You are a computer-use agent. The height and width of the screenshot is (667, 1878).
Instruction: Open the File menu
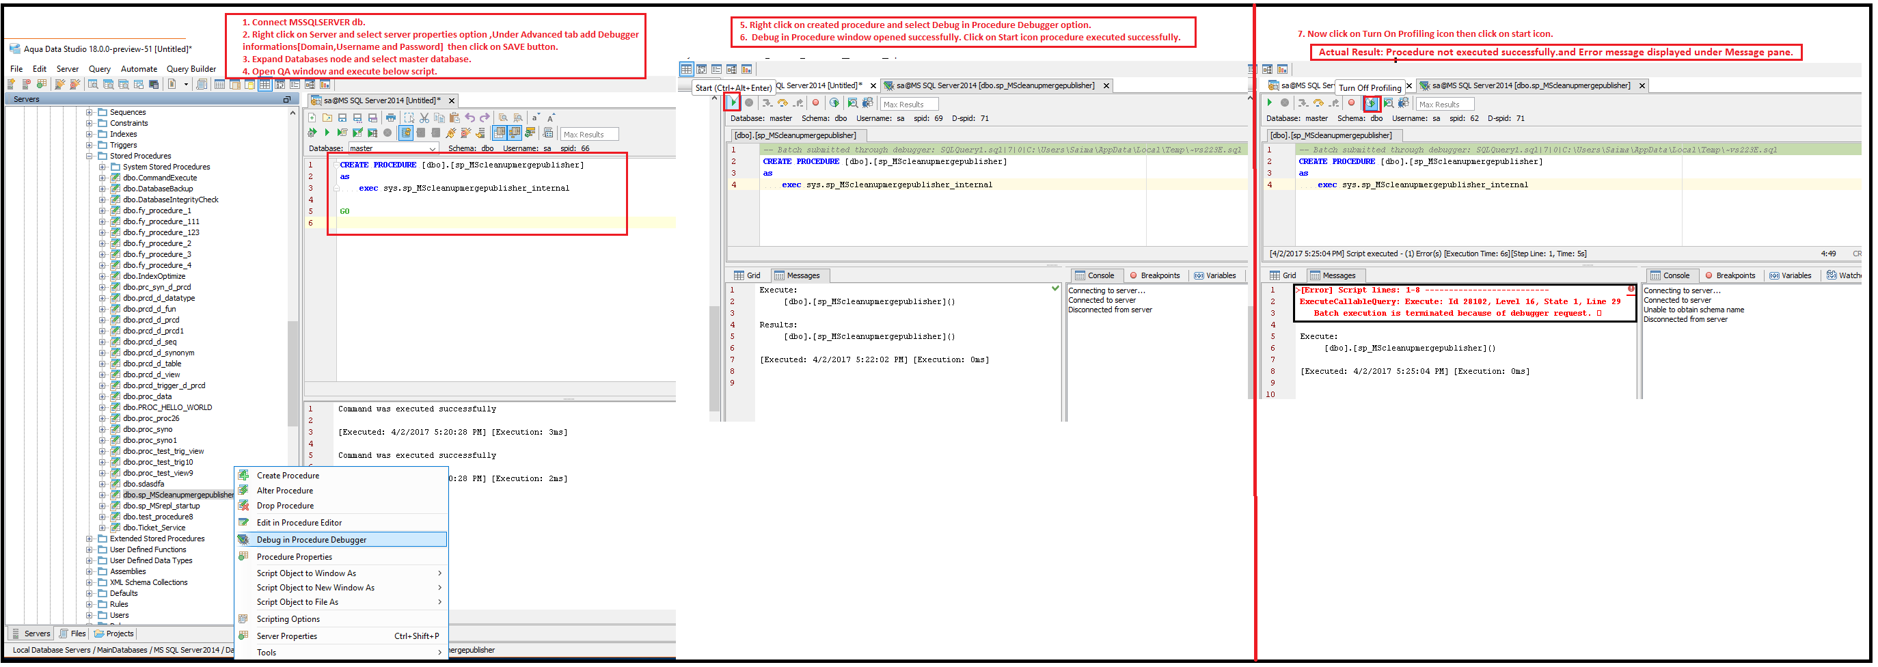[17, 68]
